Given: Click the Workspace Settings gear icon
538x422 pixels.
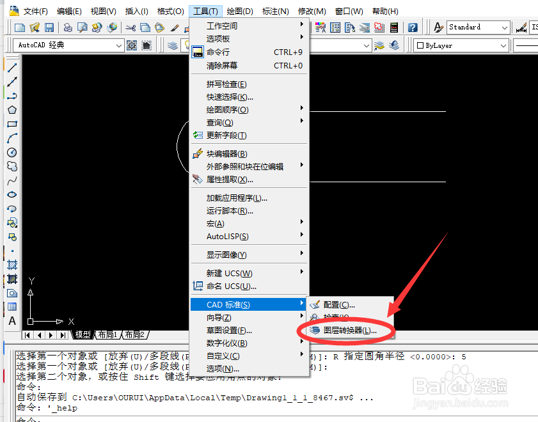Looking at the screenshot, I should click(x=132, y=45).
